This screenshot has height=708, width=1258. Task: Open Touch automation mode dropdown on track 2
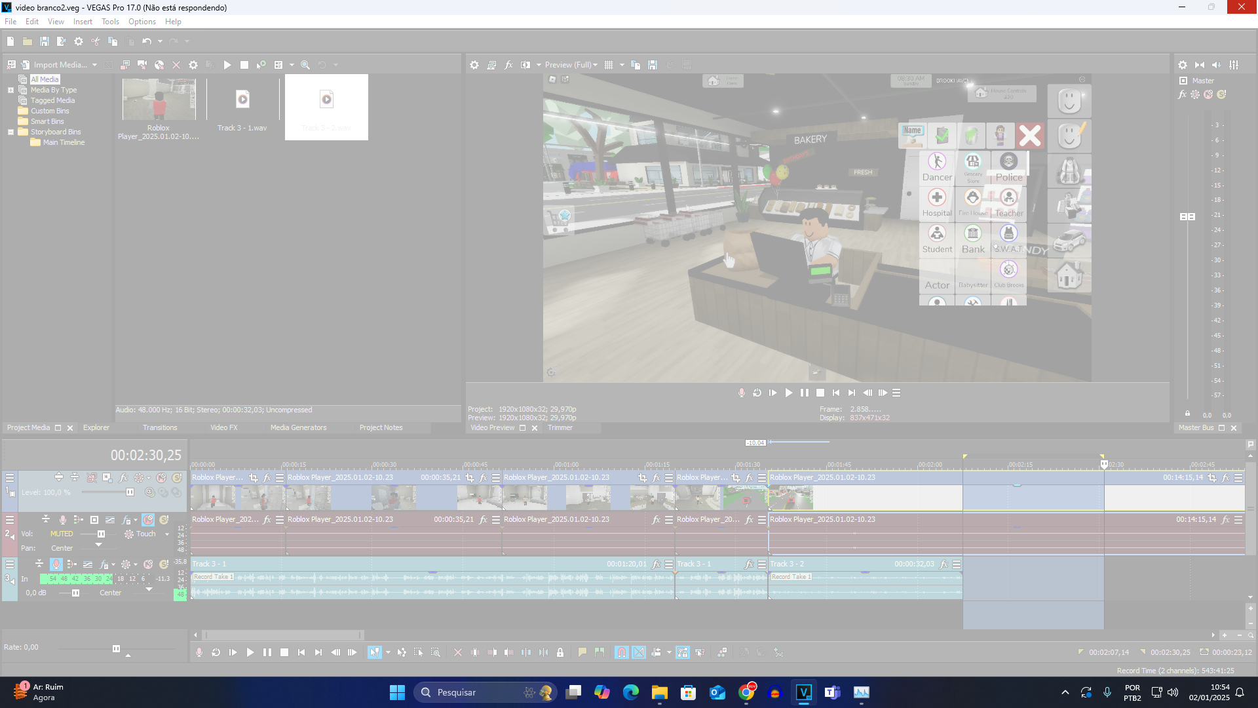(167, 534)
